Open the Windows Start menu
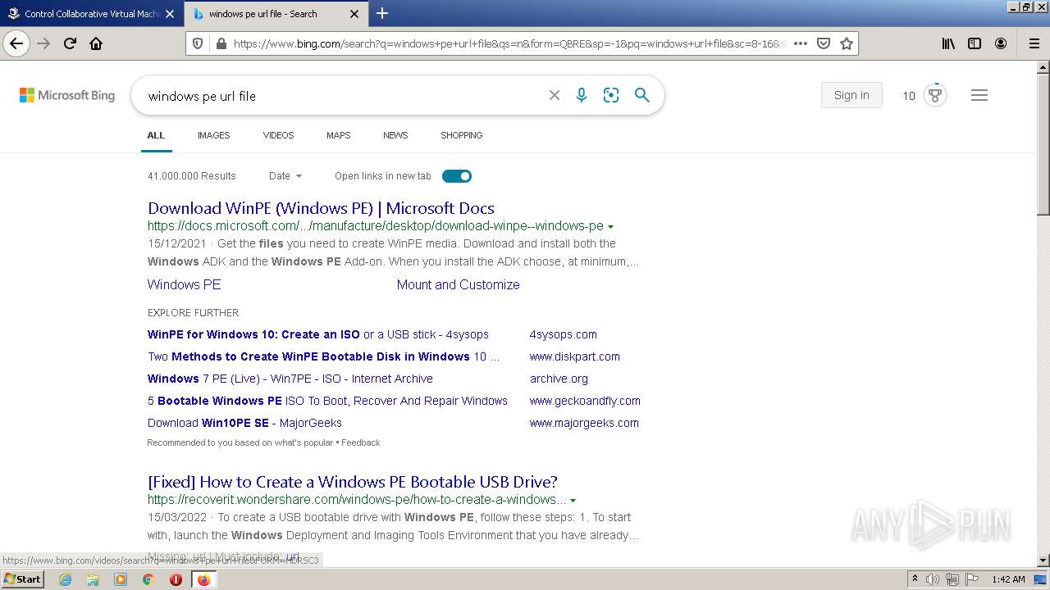Screen dimensions: 1050x590 (x=23, y=579)
